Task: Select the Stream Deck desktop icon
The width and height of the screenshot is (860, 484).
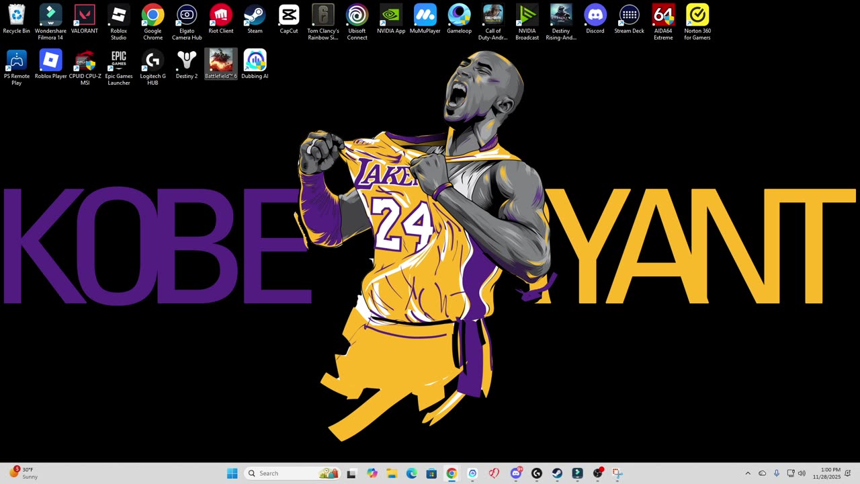Action: point(629,19)
